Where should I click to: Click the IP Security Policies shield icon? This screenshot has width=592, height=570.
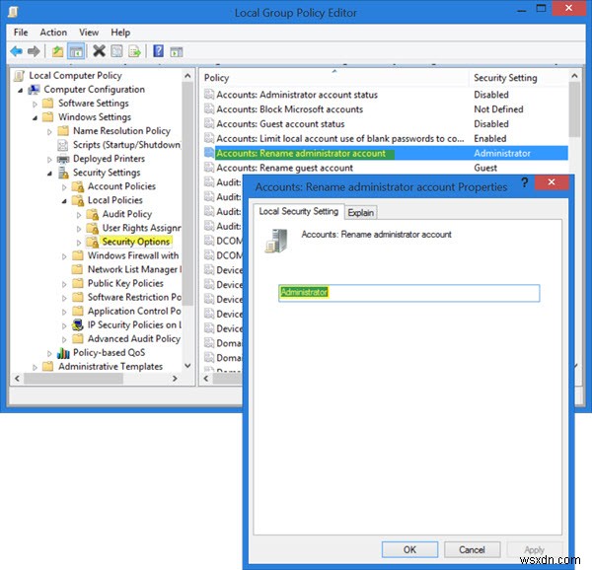78,324
